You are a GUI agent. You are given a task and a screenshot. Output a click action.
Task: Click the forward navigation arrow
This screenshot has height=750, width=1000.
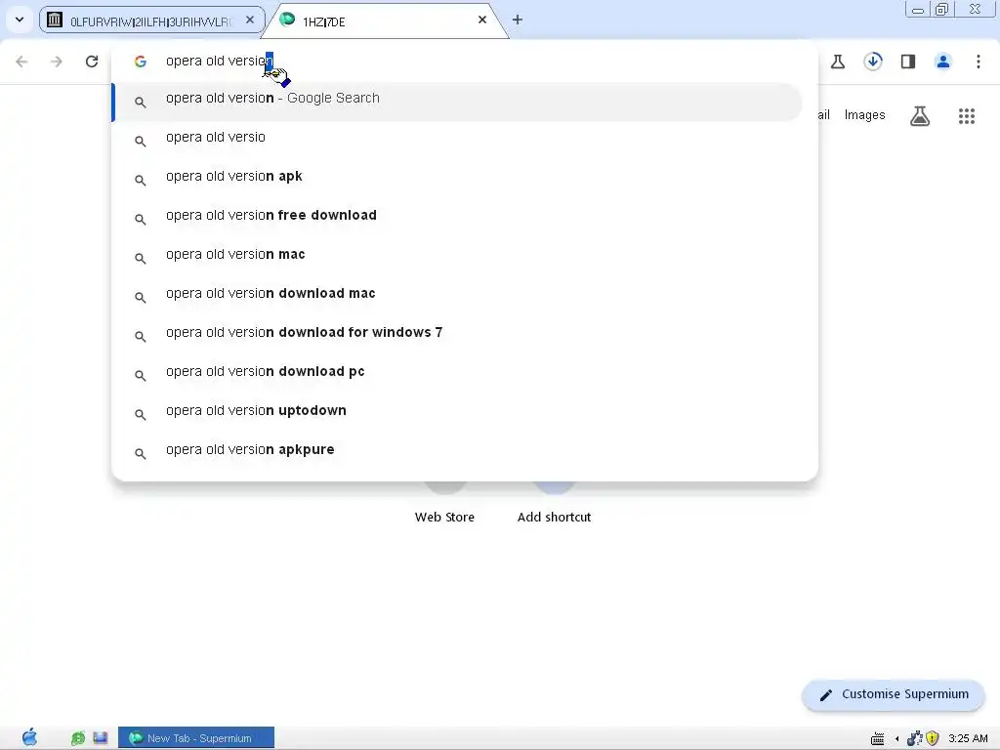coord(57,62)
